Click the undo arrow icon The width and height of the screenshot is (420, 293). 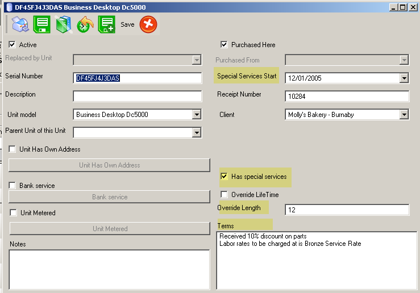[85, 24]
